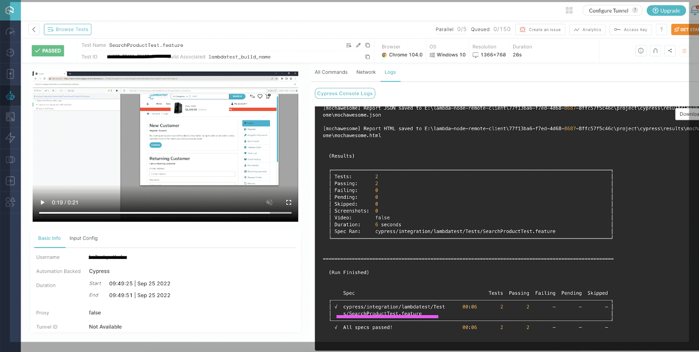Image resolution: width=699 pixels, height=352 pixels.
Task: Copy the test name with copy icon
Action: coord(367,45)
